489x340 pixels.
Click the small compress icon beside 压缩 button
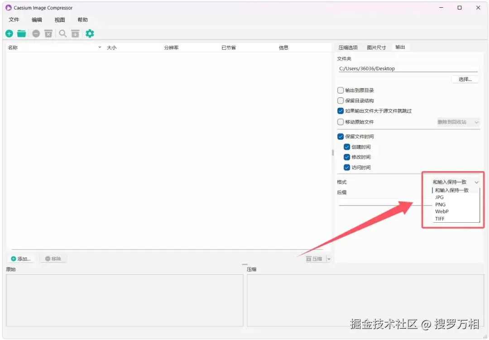[x=309, y=259]
